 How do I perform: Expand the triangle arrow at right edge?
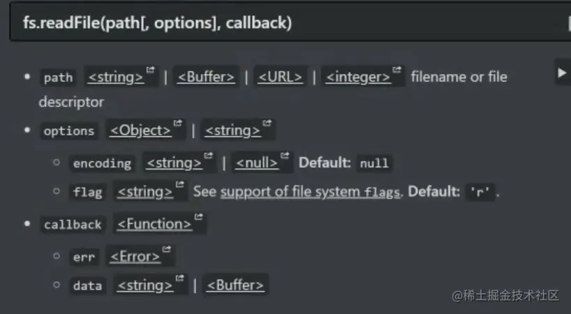562,73
